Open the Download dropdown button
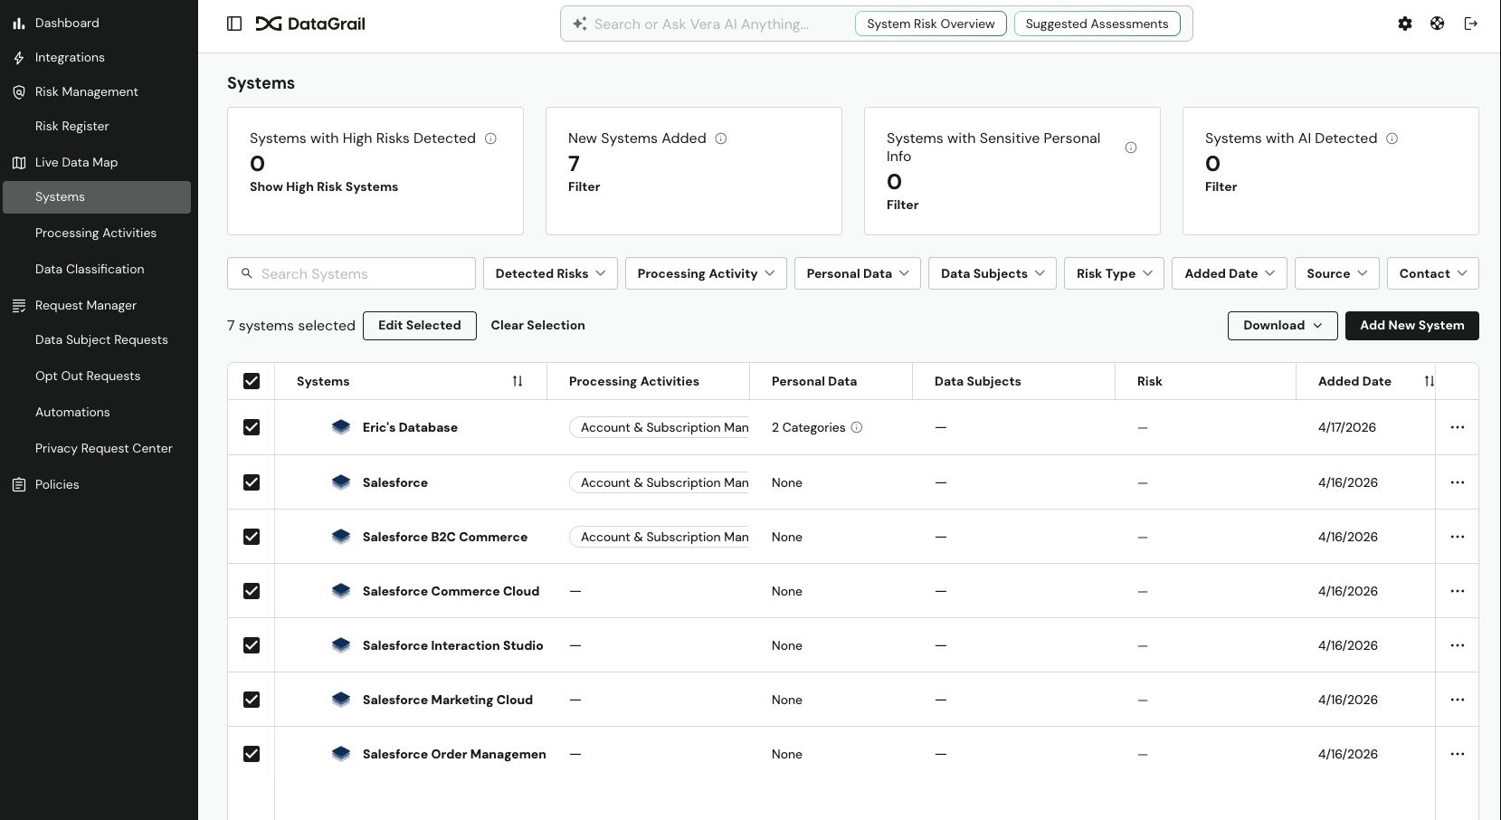 [x=1283, y=326]
